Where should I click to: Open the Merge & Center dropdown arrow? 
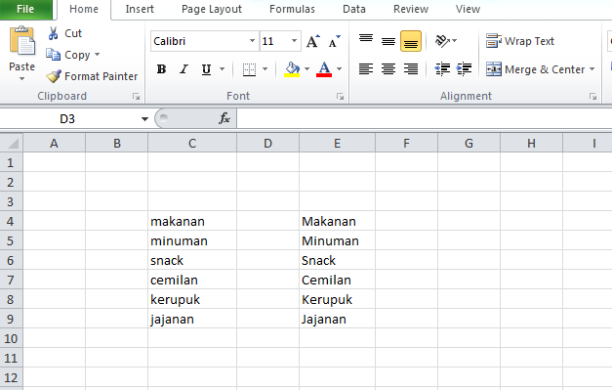592,69
